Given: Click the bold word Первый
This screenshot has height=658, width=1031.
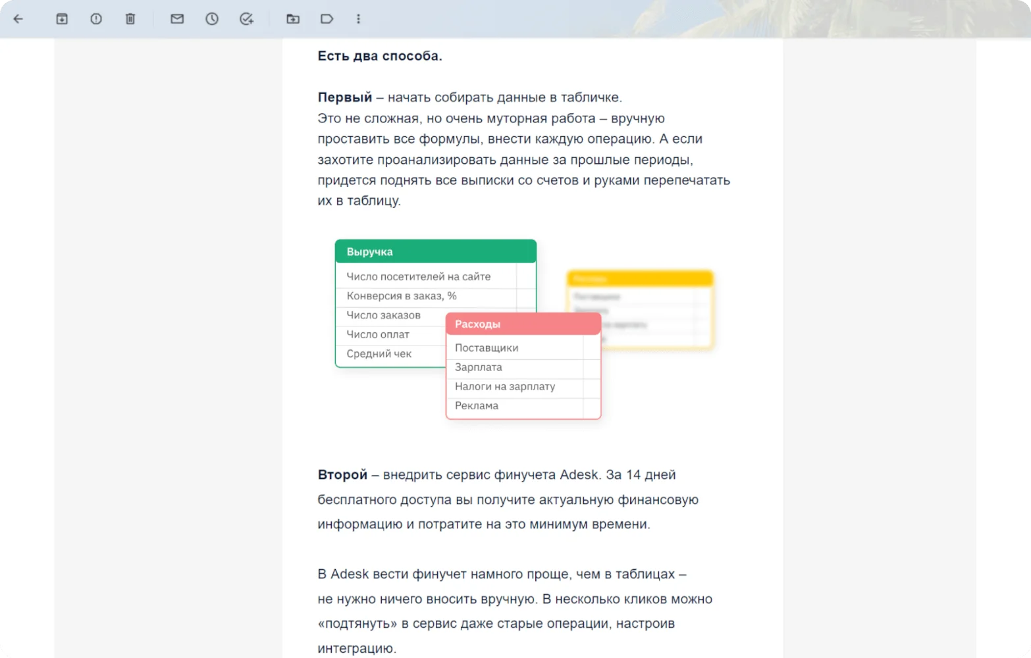Looking at the screenshot, I should (x=344, y=97).
